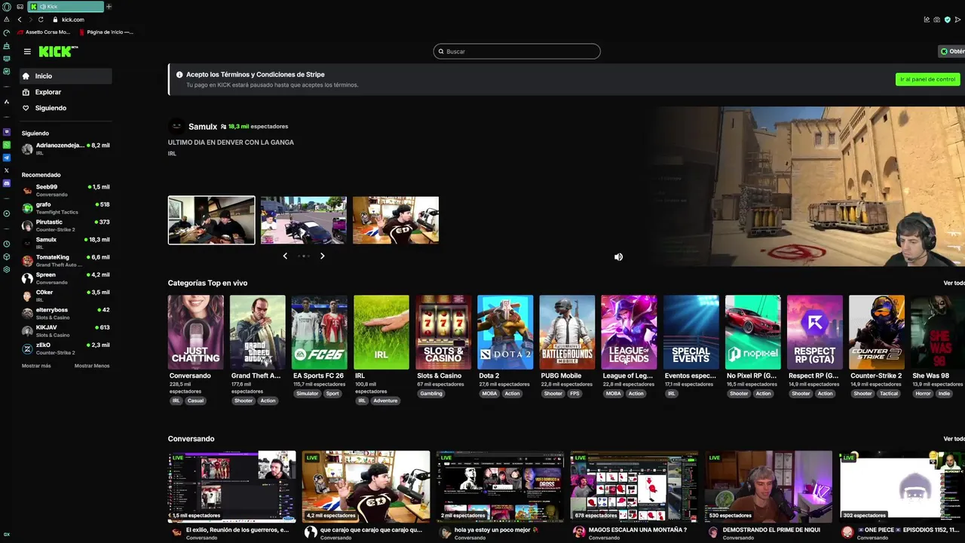Click the Buscar search field
Screen dimensions: 965x543
(516, 51)
